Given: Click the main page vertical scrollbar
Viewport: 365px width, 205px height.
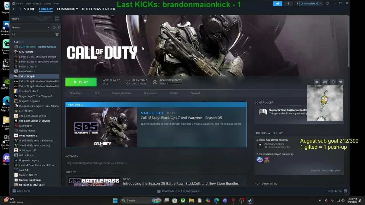Looking at the screenshot, I should (349, 42).
